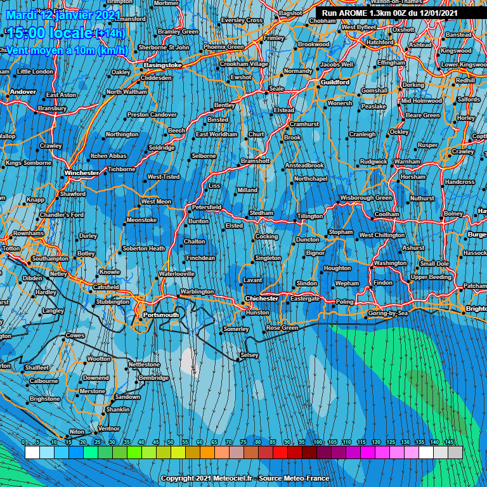Pick the 'Nettlestone' village label
This screenshot has width=487, height=487.
144,365
